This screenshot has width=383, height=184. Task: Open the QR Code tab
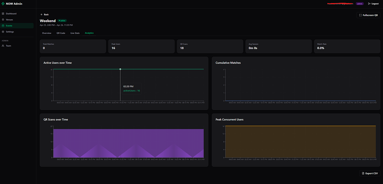click(x=61, y=33)
